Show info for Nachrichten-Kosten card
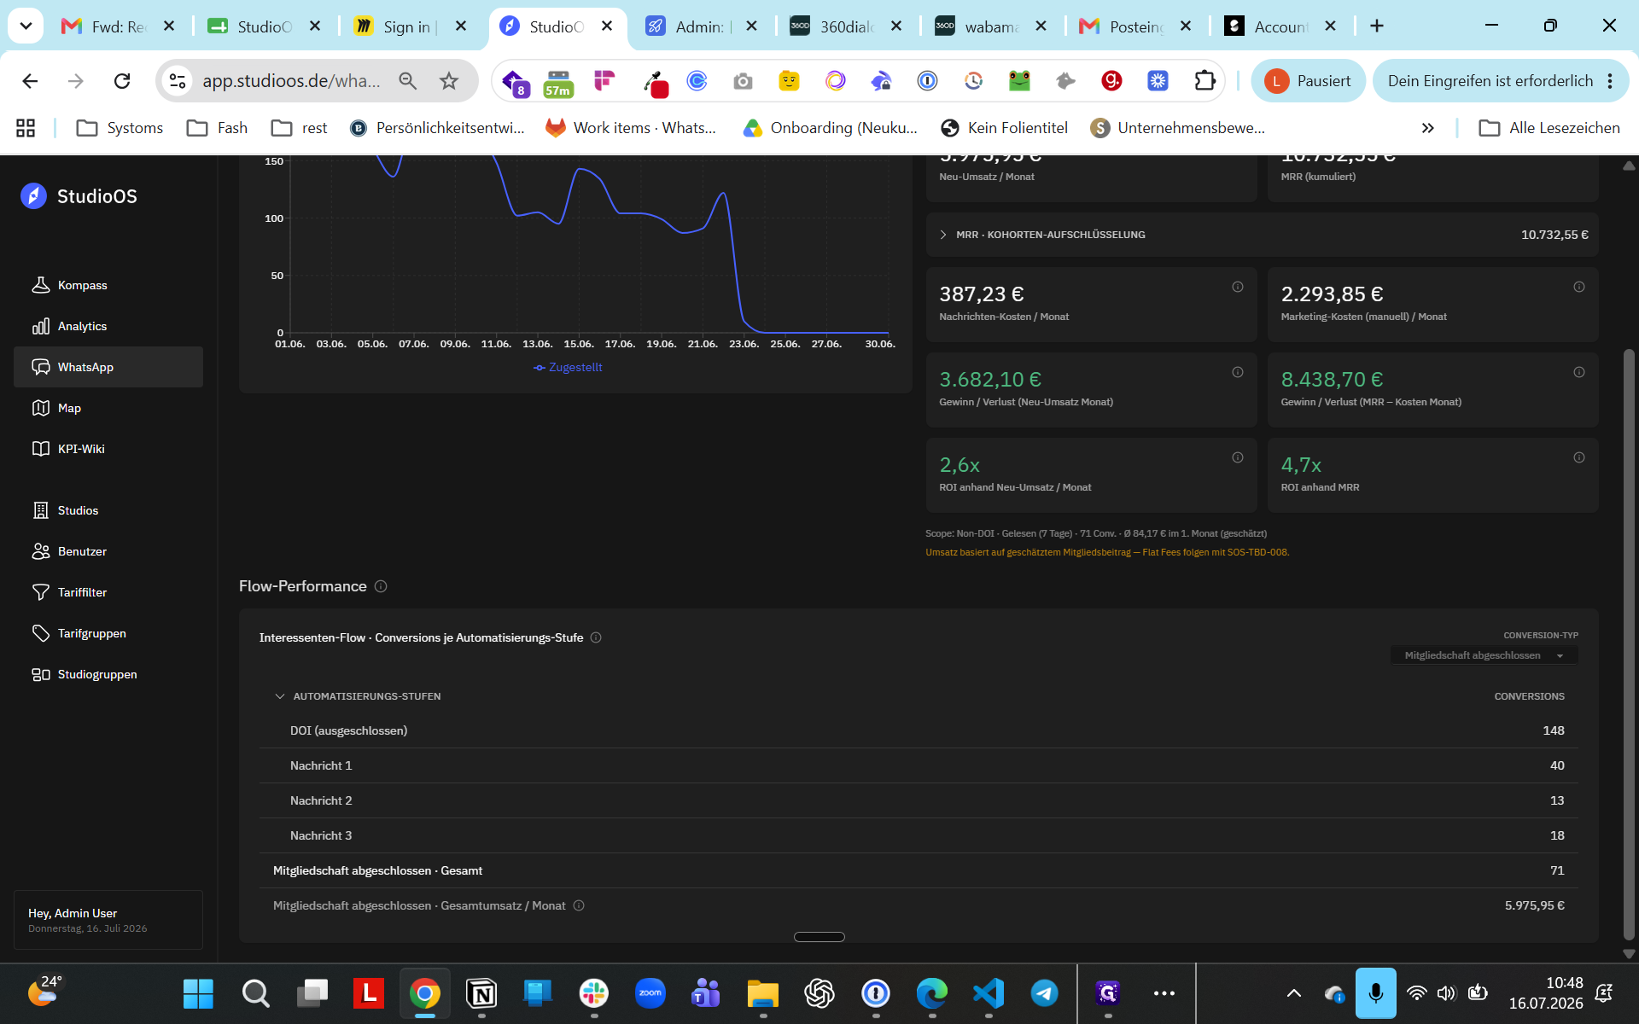Image resolution: width=1639 pixels, height=1024 pixels. (1237, 287)
